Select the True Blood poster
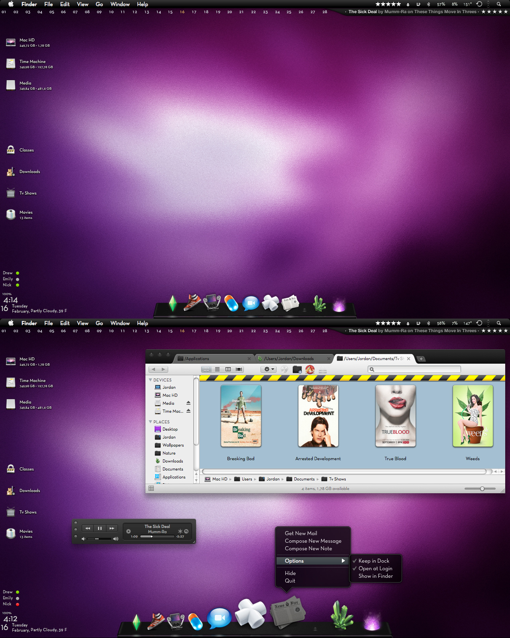The height and width of the screenshot is (638, 510). coord(396,416)
